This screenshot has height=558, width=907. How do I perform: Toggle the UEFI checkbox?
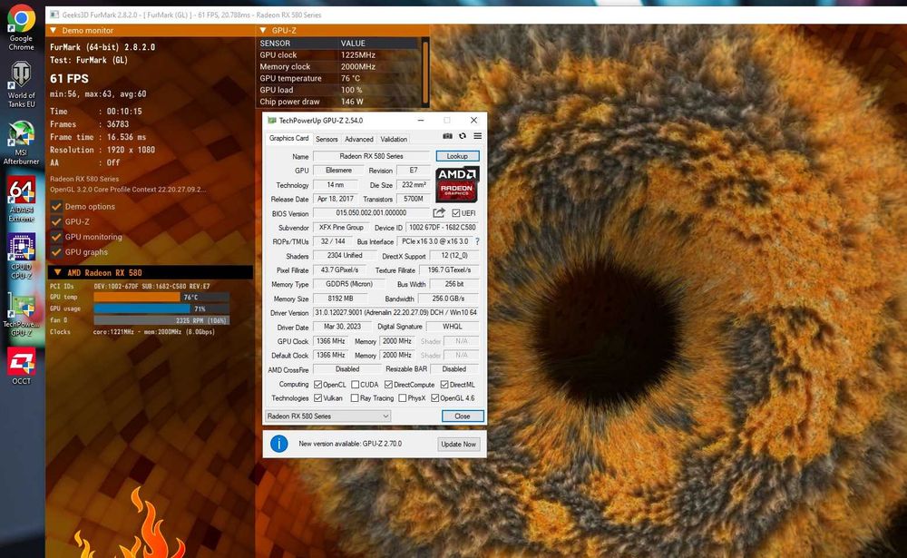(x=456, y=213)
